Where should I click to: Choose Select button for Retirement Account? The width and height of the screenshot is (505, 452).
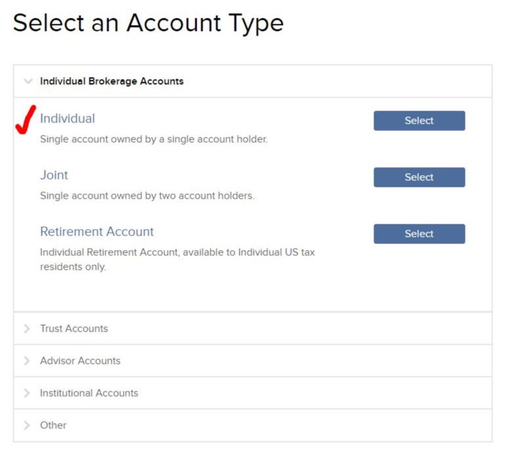419,234
